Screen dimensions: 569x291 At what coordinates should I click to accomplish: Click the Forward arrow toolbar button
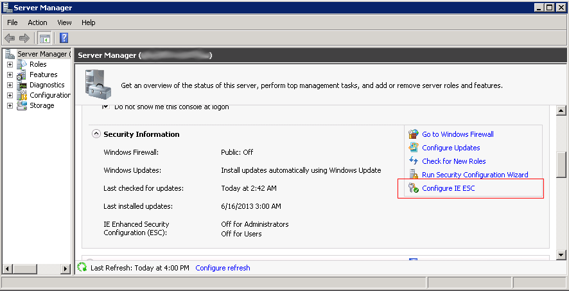click(x=24, y=38)
